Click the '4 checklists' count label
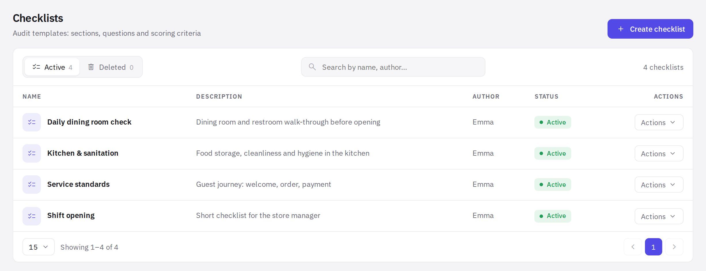 pos(663,67)
